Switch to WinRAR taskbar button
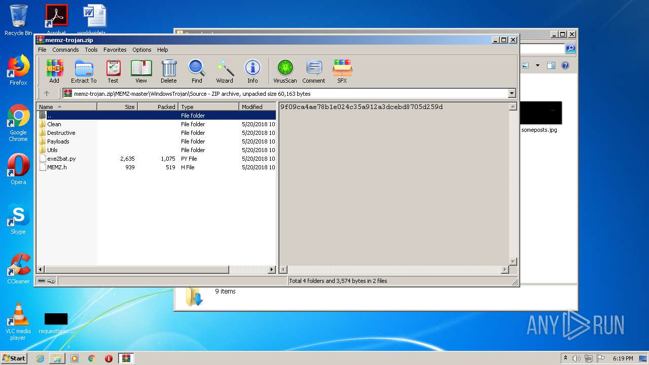This screenshot has height=365, width=649. coord(126,358)
